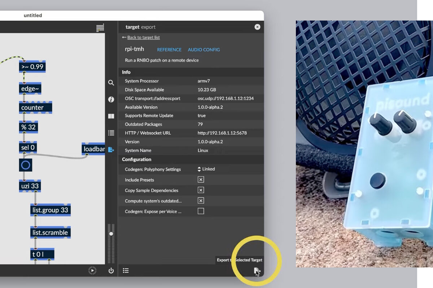This screenshot has height=288, width=433.
Task: Open the export sidebar icon
Action: tap(111, 150)
